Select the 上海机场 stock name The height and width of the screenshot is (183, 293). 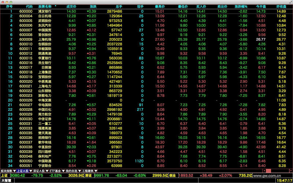(45, 40)
